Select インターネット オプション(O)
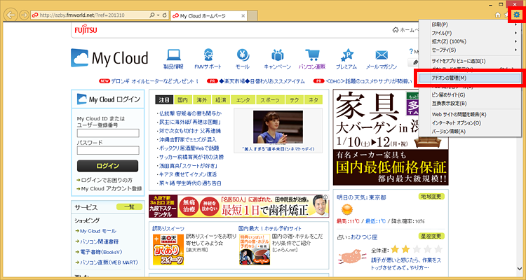 (470, 123)
